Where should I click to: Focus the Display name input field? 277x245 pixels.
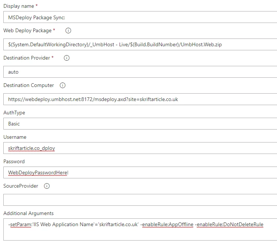click(140, 17)
